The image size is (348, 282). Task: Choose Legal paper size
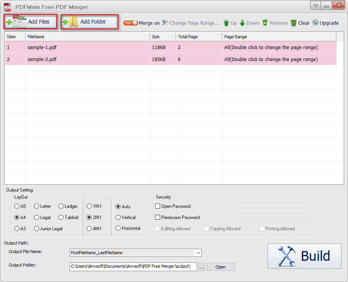click(x=37, y=217)
